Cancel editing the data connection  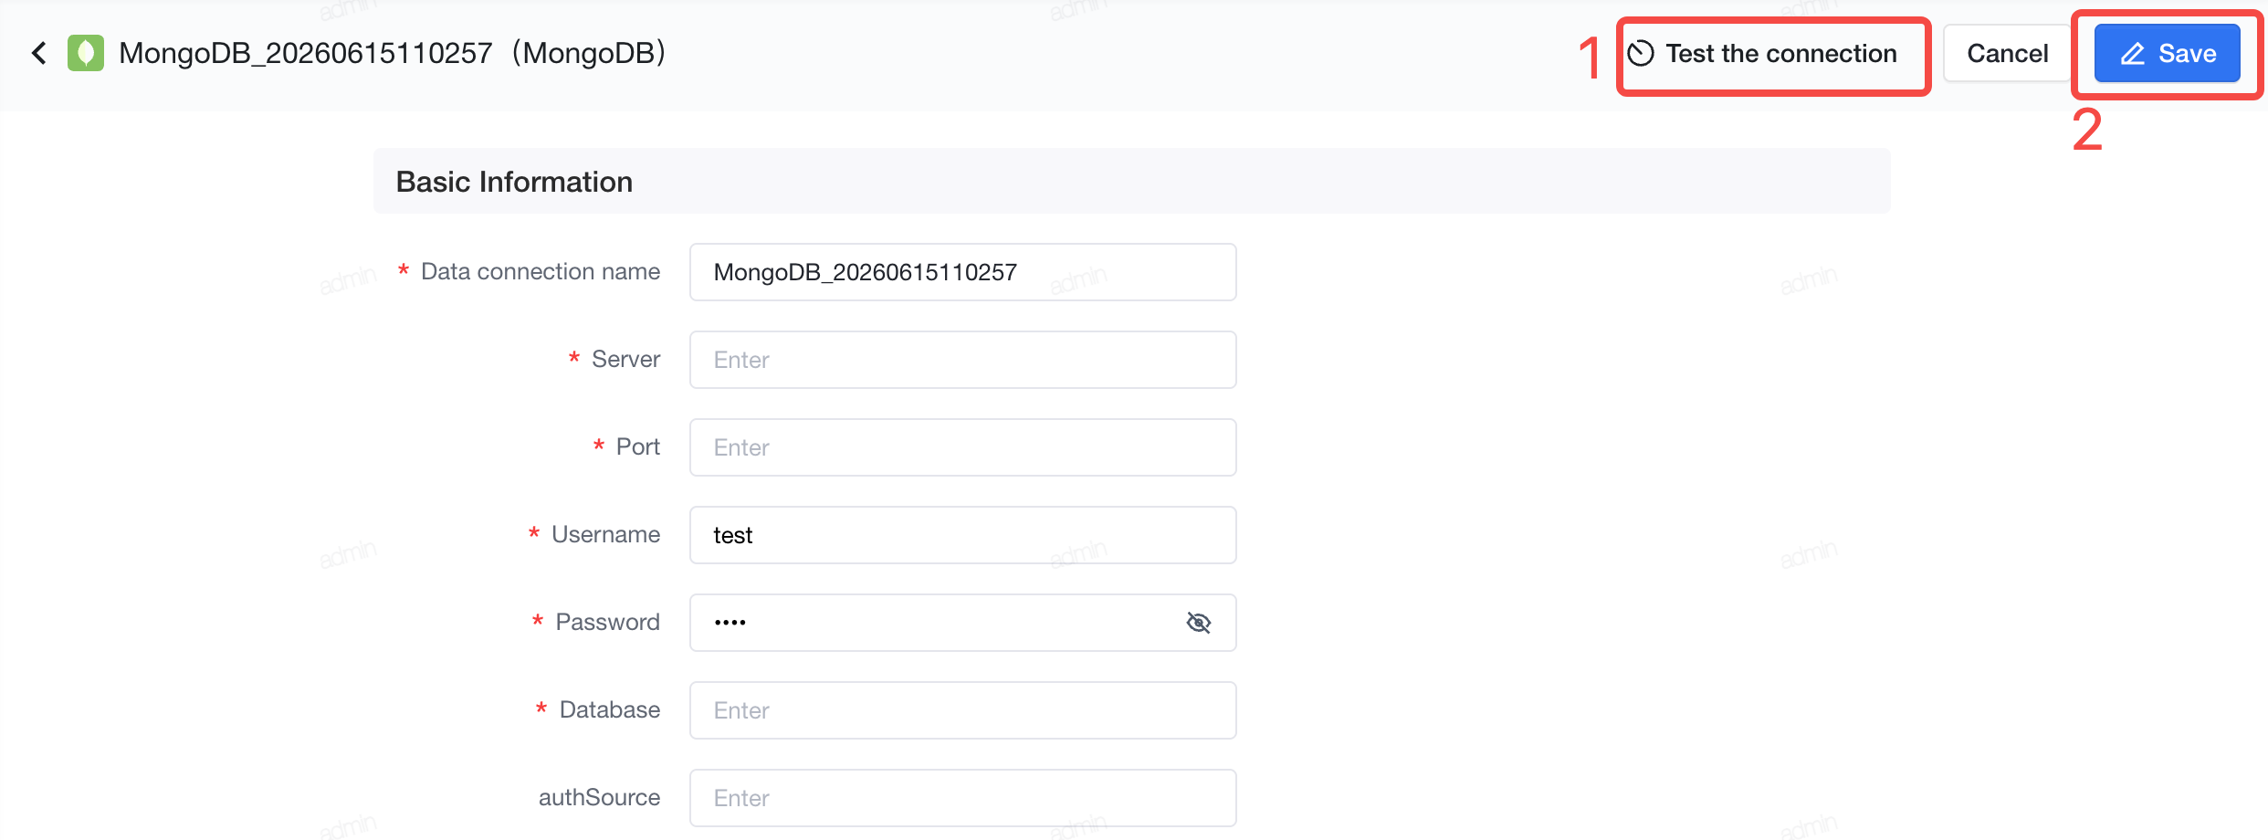tap(2007, 54)
